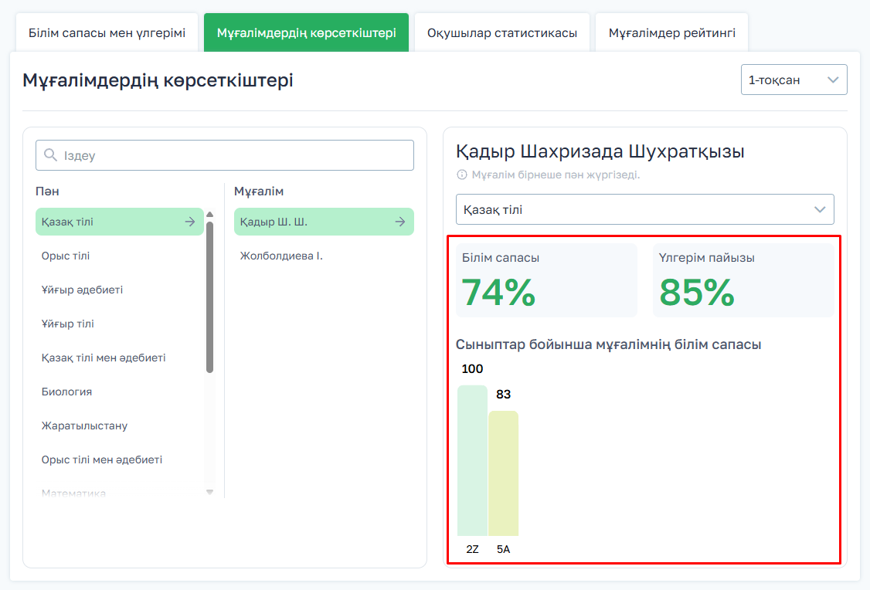Click arrow icon next to Қазақ тілі subject
870x590 pixels.
[x=190, y=222]
